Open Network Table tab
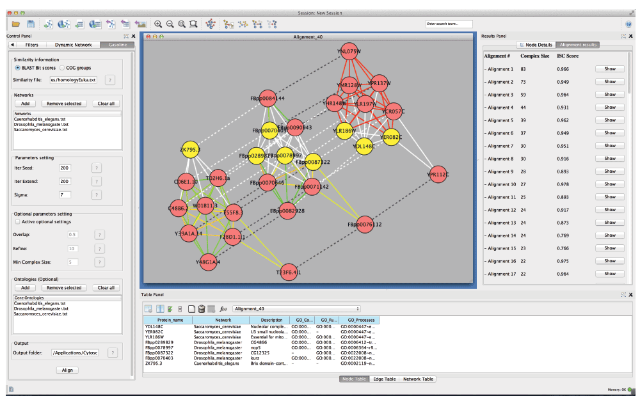The width and height of the screenshot is (640, 405). pos(418,379)
